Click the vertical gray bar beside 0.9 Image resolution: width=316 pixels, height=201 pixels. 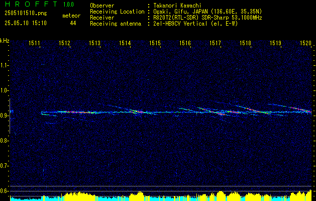coord(10,116)
